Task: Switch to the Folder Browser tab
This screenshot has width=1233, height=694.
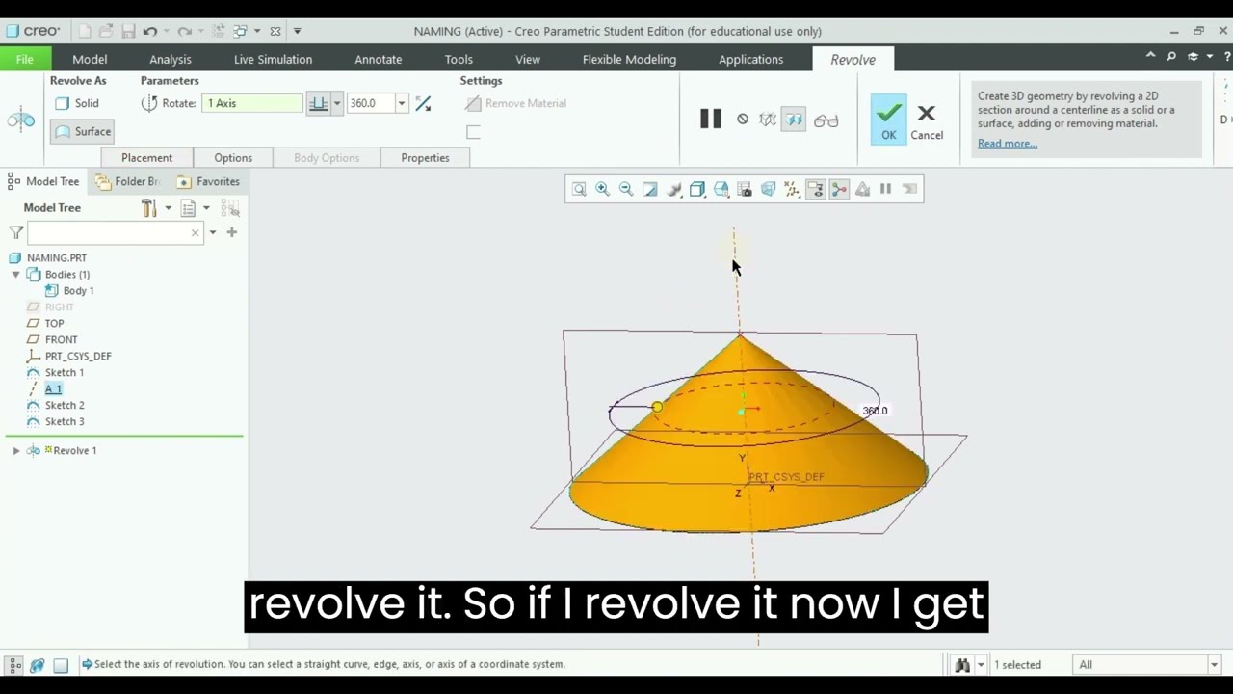Action: click(127, 181)
